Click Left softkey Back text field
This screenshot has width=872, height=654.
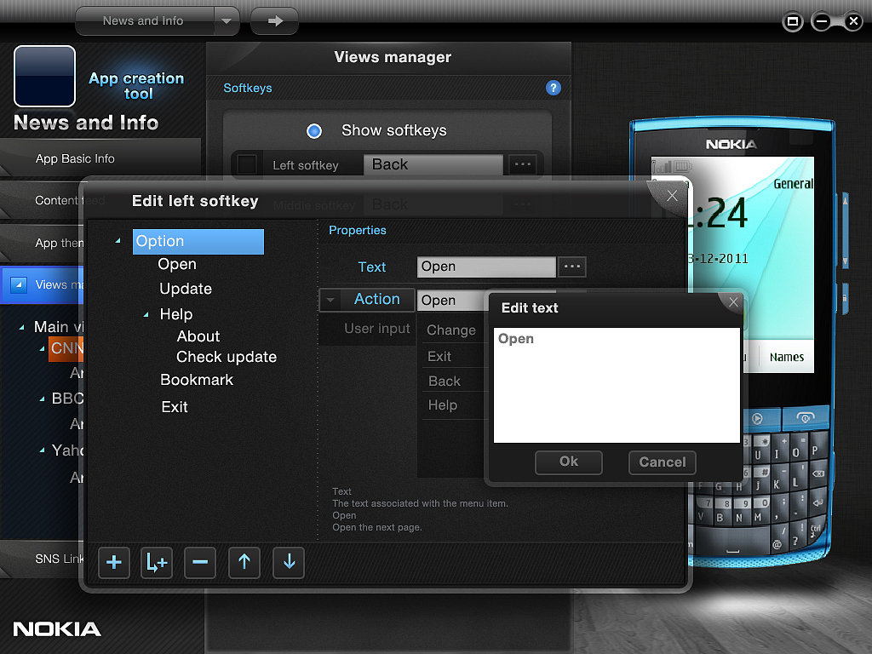433,164
